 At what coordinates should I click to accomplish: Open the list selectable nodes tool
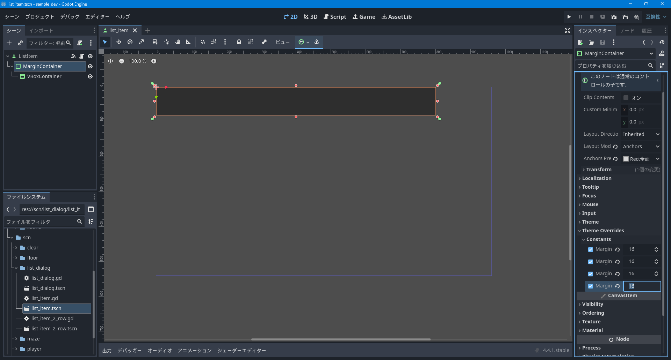click(x=155, y=42)
